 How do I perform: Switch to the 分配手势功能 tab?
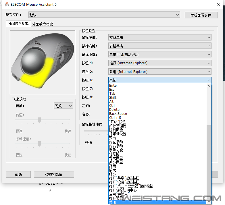pyautogui.click(x=42, y=24)
